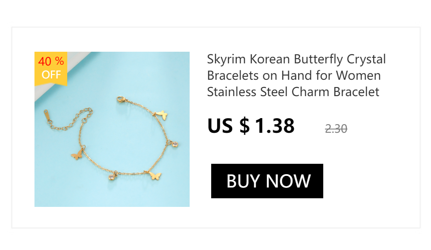This screenshot has width=431, height=250.
Task: Select the US $1.38 sale price
Action: 251,126
